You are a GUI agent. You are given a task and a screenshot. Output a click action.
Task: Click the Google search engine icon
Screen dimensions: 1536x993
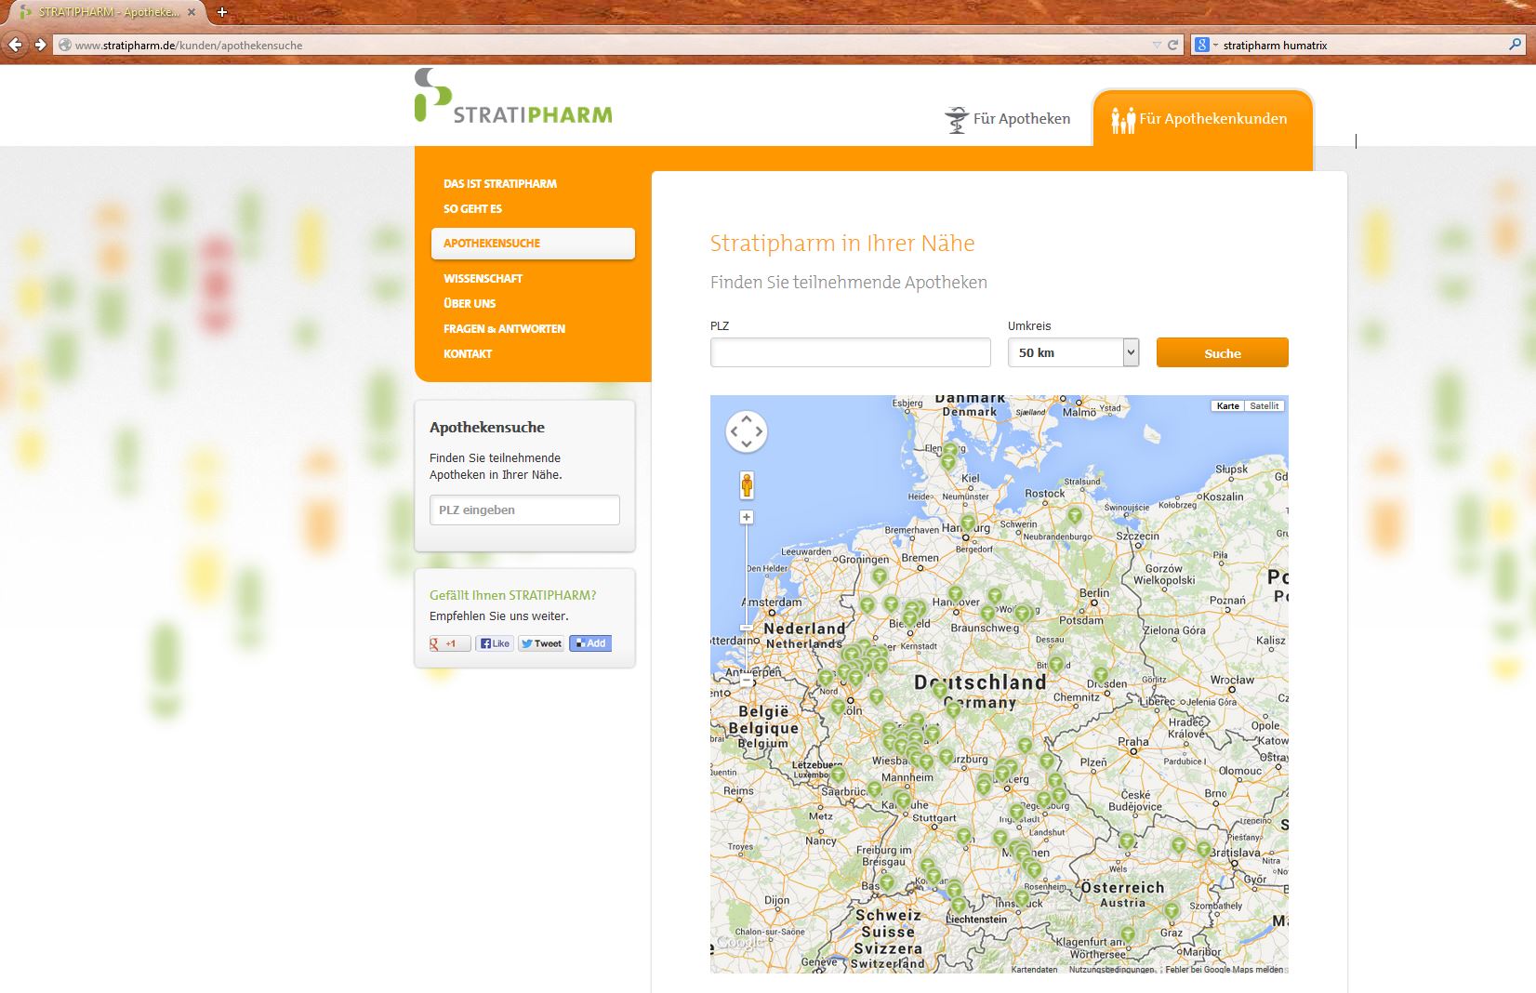click(1201, 45)
